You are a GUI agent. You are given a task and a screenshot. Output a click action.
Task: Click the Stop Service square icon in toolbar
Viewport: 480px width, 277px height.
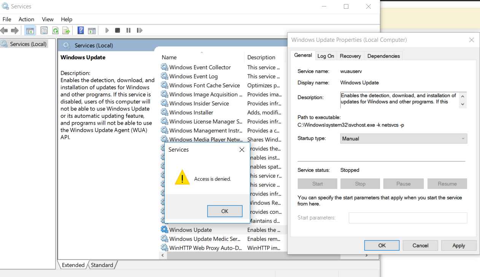(x=118, y=30)
